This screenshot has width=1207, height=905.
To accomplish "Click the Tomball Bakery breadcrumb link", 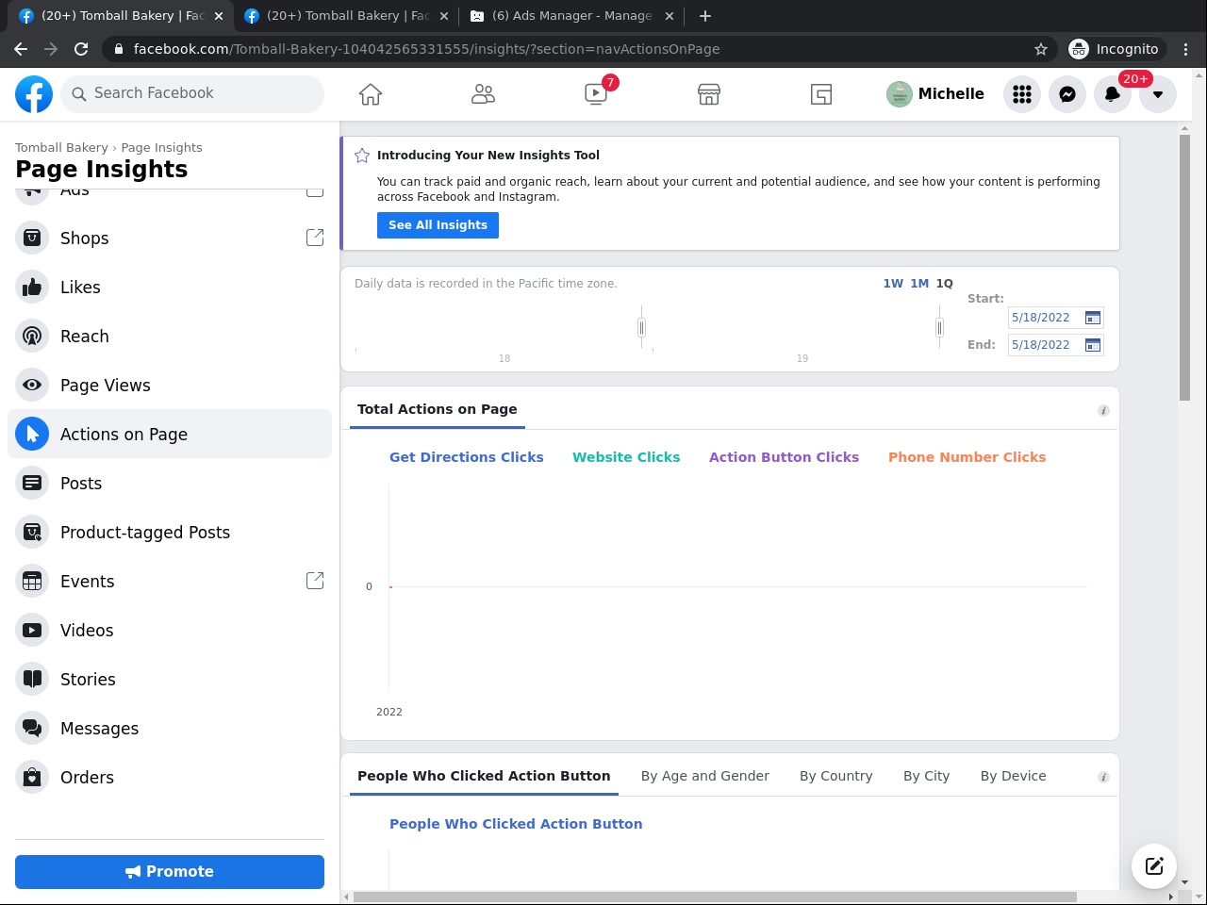I will 61,148.
